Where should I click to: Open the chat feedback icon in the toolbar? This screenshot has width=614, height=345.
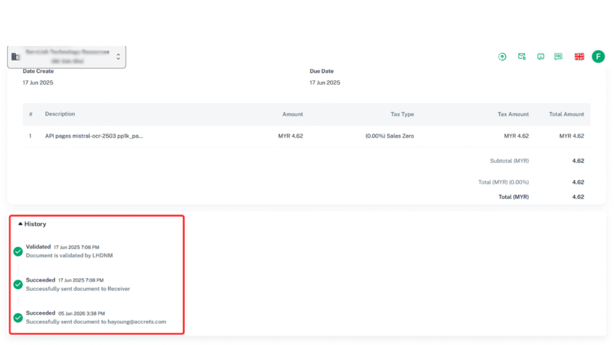540,56
